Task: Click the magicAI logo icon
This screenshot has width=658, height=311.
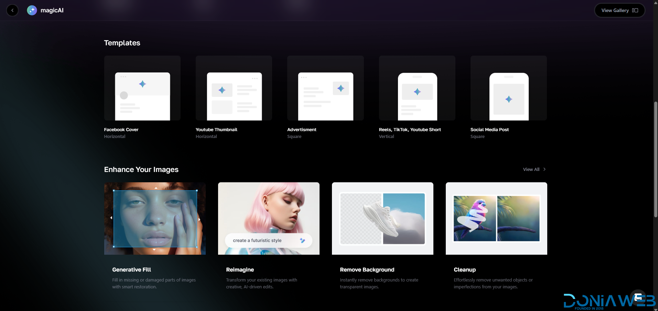Action: 32,10
